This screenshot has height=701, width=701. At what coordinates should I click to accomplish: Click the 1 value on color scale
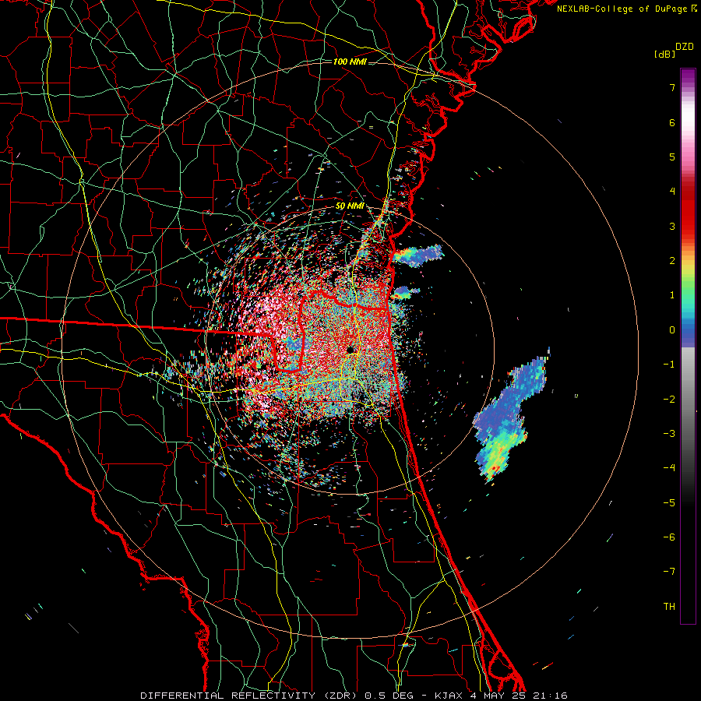[x=672, y=295]
